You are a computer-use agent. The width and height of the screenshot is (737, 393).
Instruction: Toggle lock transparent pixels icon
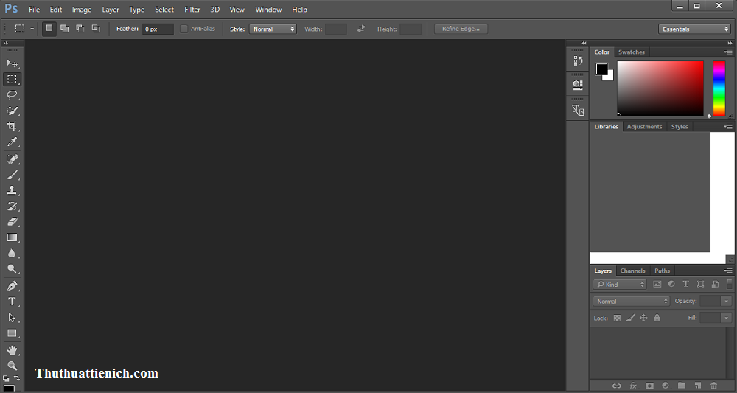point(617,318)
